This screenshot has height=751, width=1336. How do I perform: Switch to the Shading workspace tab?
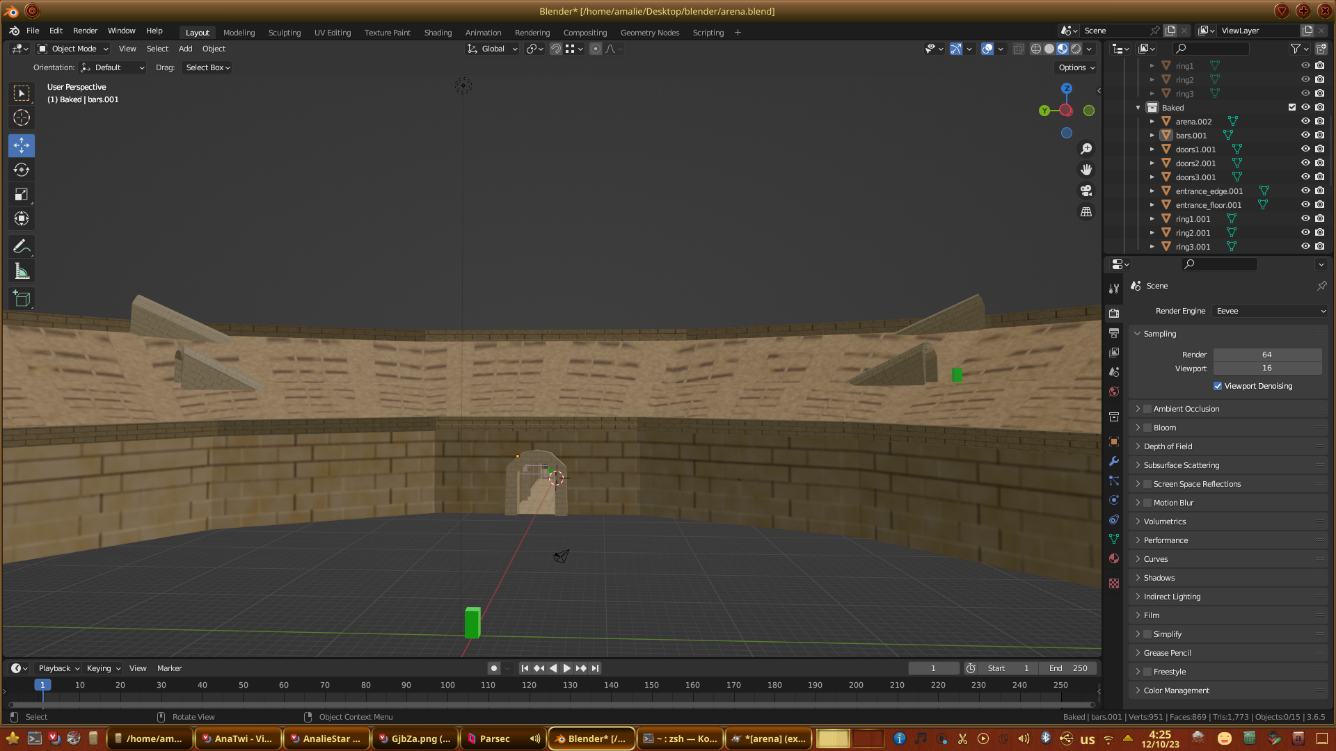tap(438, 33)
